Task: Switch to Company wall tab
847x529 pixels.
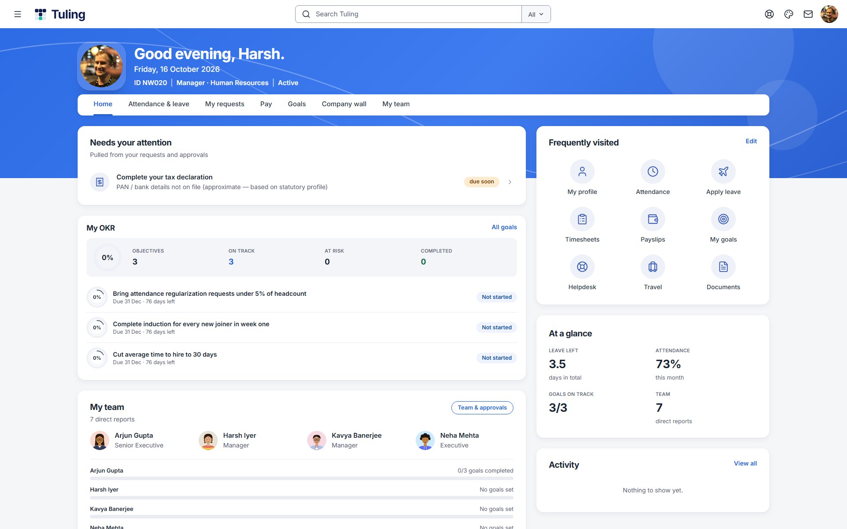Action: 344,104
